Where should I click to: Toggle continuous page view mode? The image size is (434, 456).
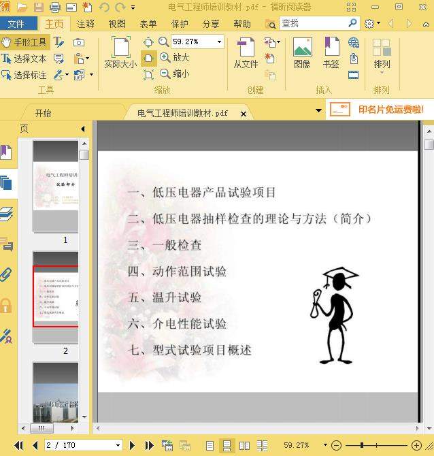tap(227, 446)
